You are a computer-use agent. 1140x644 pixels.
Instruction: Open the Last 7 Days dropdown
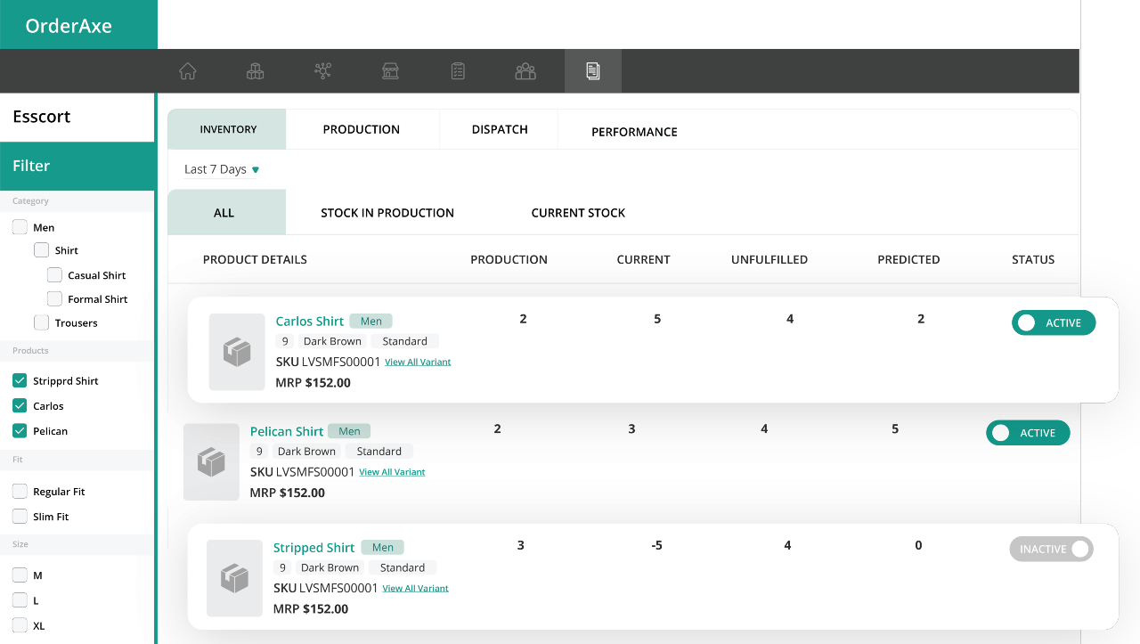(221, 169)
